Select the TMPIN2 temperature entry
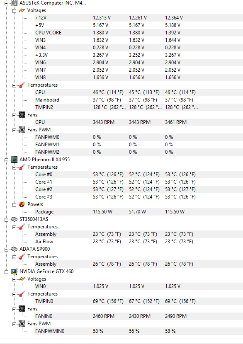 (x=139, y=107)
